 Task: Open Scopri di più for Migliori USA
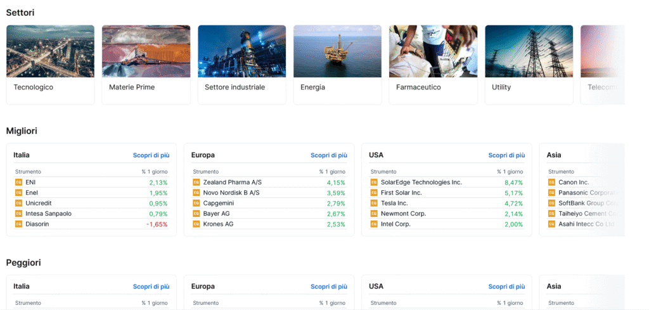point(506,155)
